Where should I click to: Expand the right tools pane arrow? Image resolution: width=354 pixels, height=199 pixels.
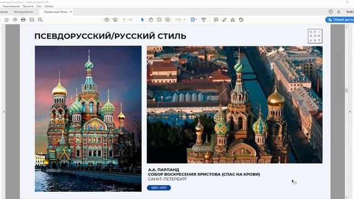tap(350, 112)
